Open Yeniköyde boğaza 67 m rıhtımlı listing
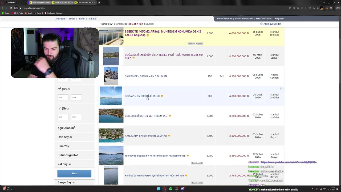 point(155,156)
